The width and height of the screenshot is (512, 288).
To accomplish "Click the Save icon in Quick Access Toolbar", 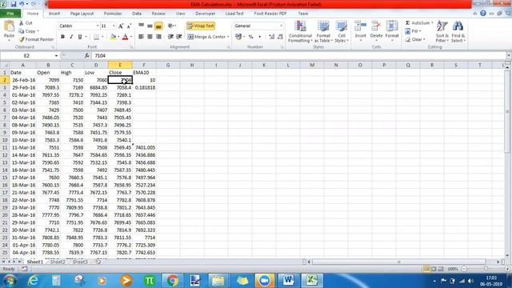I will (14, 4).
